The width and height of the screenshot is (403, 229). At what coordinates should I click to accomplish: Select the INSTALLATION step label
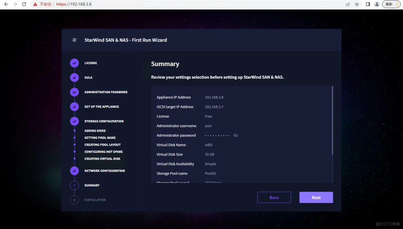coord(95,200)
